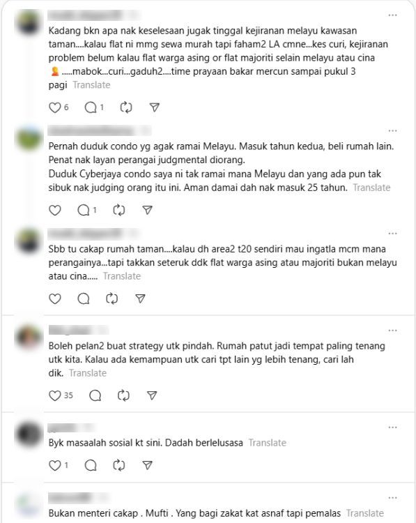Reply to the strategy utk pindah comment
Viewport: 416px width, 523px height.
click(x=95, y=395)
